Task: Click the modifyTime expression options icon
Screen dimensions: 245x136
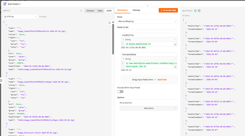Action: (x=175, y=45)
